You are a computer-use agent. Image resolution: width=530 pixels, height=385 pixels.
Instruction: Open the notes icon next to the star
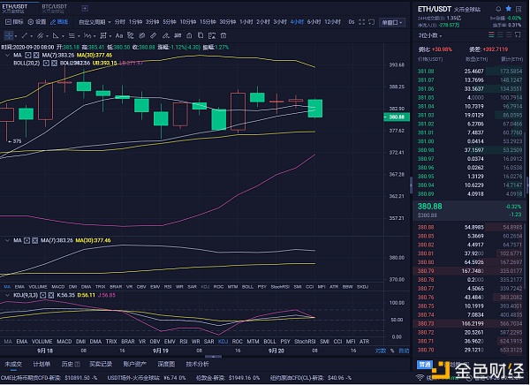coord(519,8)
